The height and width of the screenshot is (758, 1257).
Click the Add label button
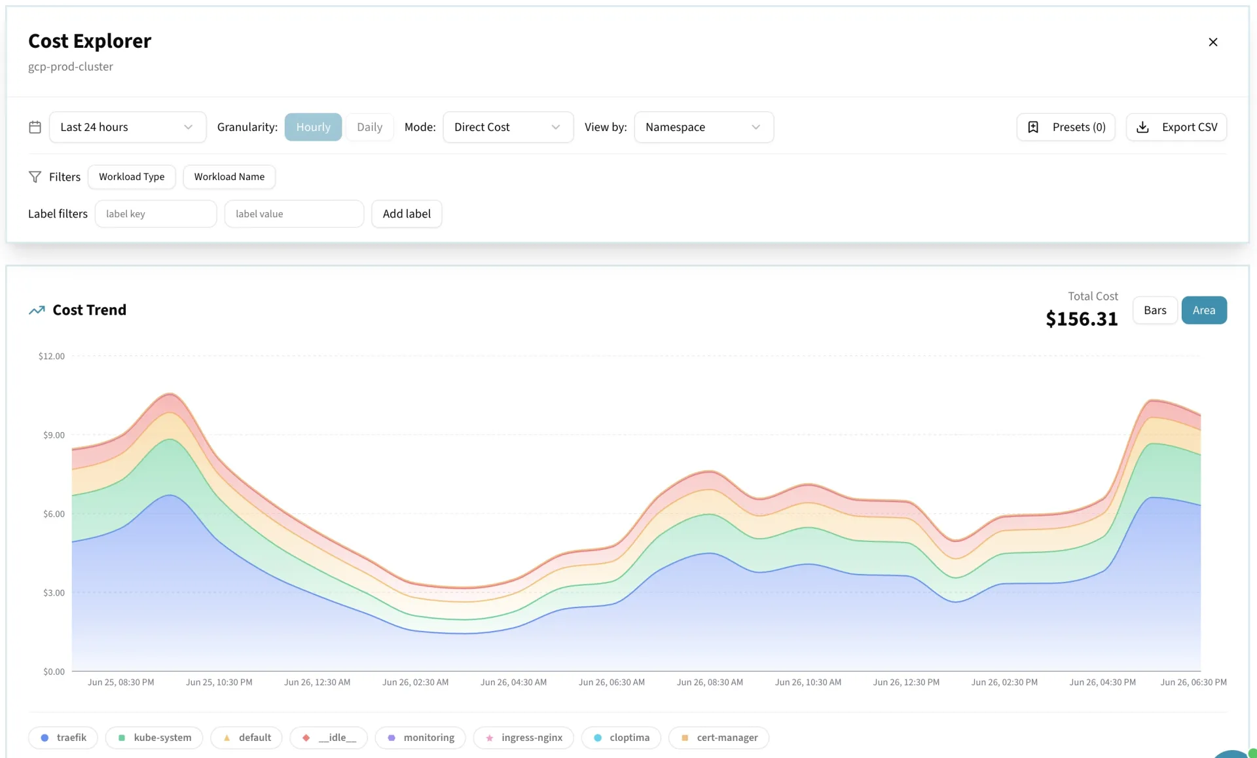(x=407, y=214)
